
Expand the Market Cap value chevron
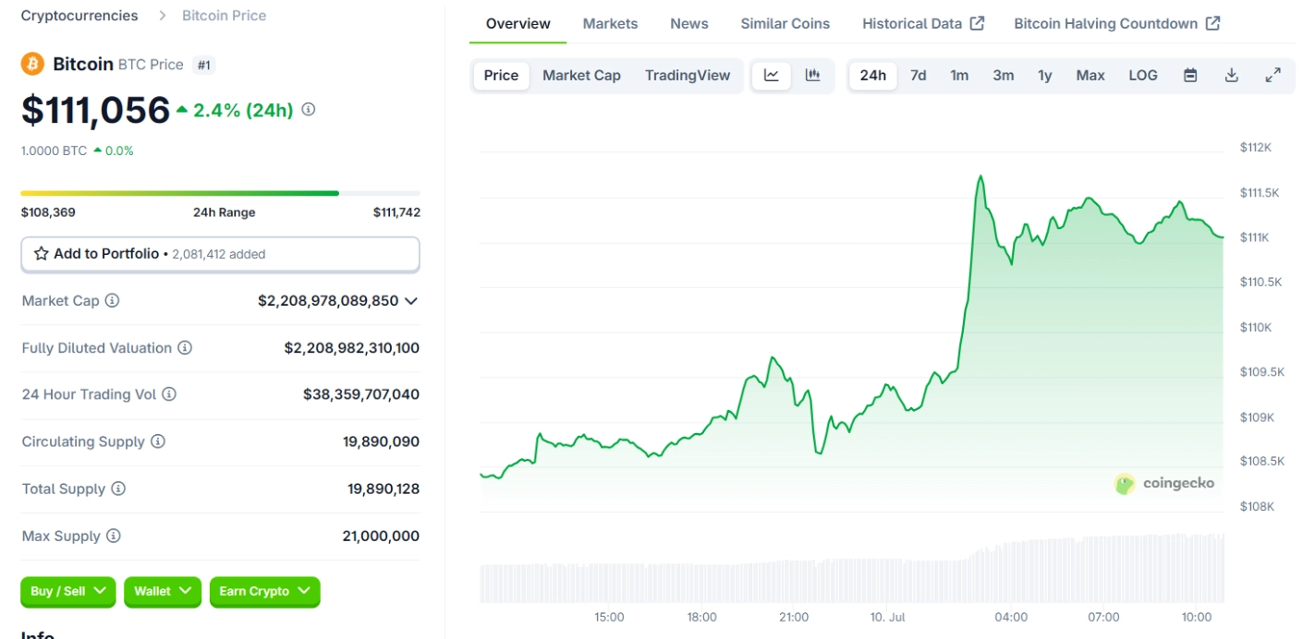point(411,301)
